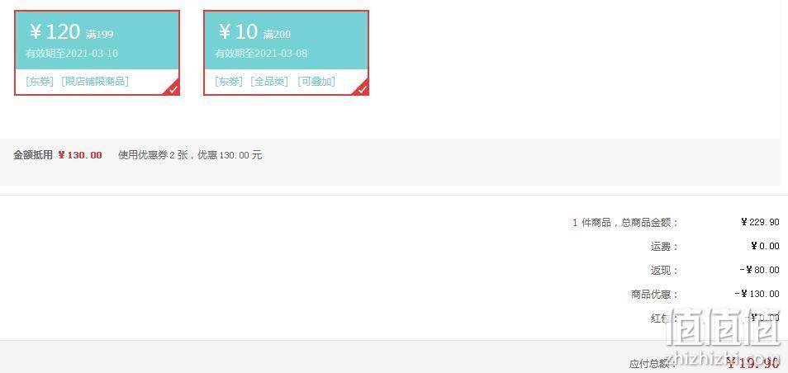Click the 商品优惠 -¥130.00 value
The height and width of the screenshot is (373, 788).
[x=757, y=294]
